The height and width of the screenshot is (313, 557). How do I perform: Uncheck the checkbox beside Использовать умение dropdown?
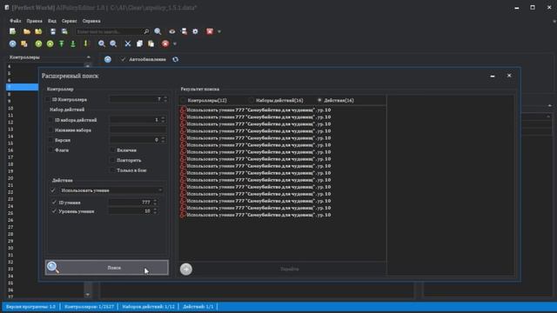pos(53,190)
